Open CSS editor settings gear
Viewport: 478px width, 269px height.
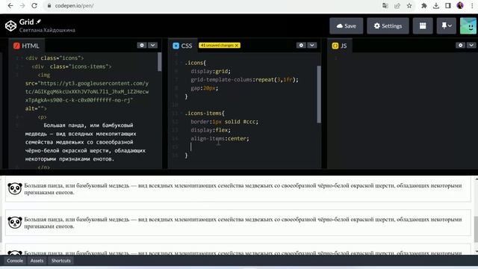coord(301,45)
